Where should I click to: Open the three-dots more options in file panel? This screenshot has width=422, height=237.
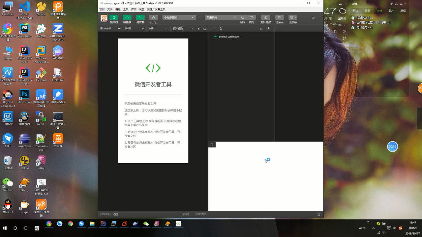click(253, 29)
